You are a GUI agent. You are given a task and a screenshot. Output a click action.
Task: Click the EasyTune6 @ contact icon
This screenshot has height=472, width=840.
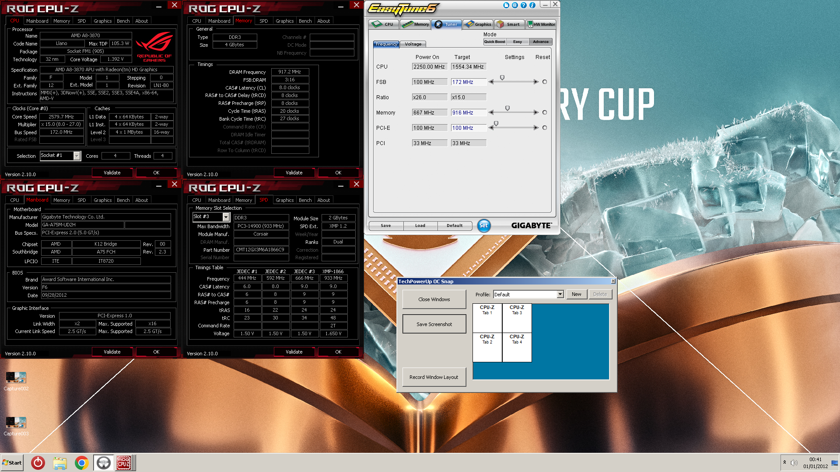pyautogui.click(x=515, y=5)
